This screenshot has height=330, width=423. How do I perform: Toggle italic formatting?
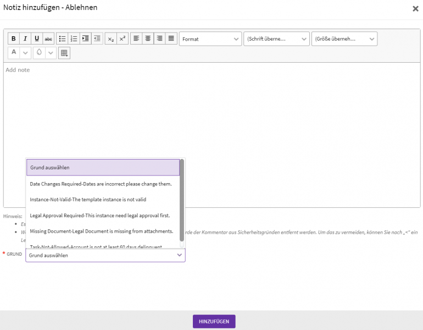(25, 38)
